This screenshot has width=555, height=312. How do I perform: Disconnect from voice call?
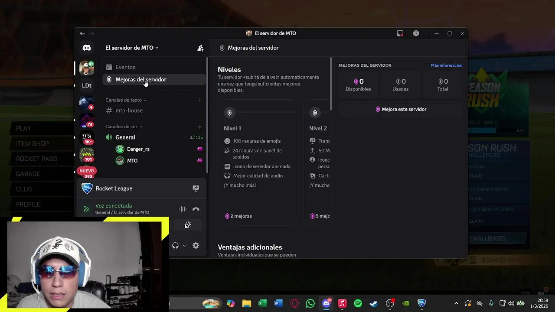(196, 209)
